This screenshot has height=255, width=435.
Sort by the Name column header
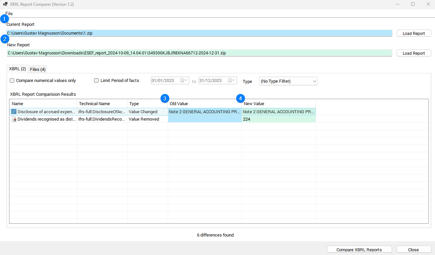43,103
